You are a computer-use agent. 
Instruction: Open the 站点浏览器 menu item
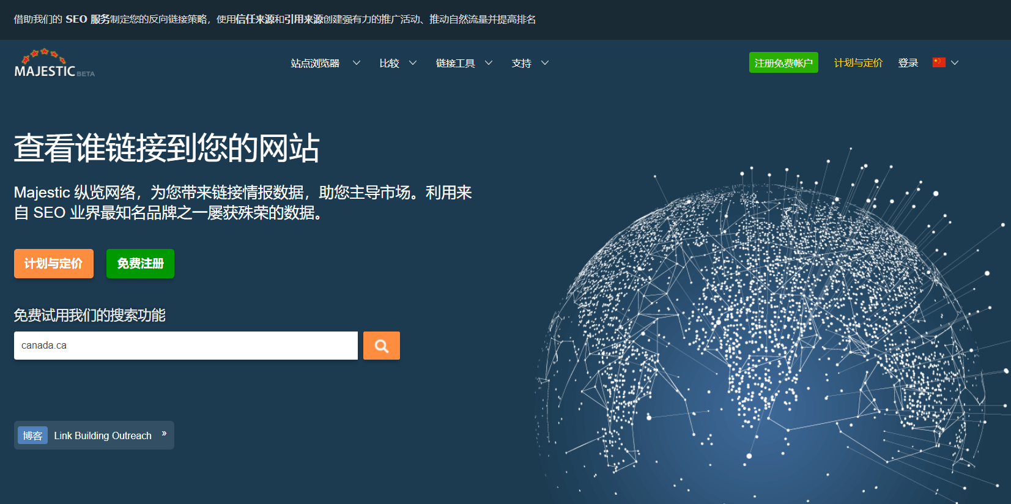pyautogui.click(x=315, y=63)
